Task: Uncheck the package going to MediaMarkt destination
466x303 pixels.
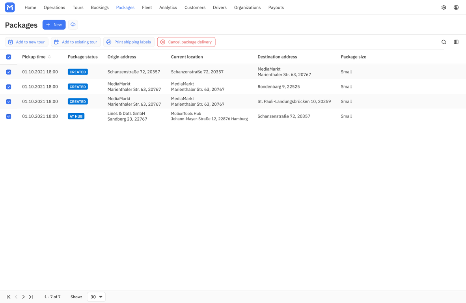Action: pos(9,72)
